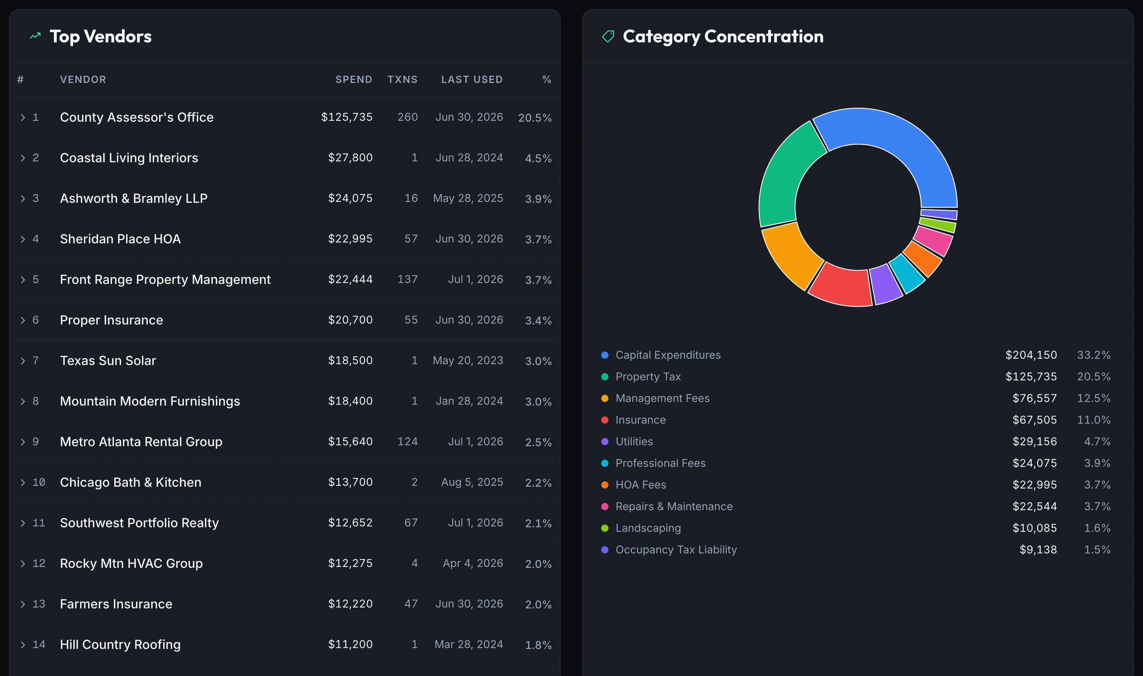Click the trending-up icon beside Top Vendors
The height and width of the screenshot is (676, 1143).
pyautogui.click(x=35, y=36)
